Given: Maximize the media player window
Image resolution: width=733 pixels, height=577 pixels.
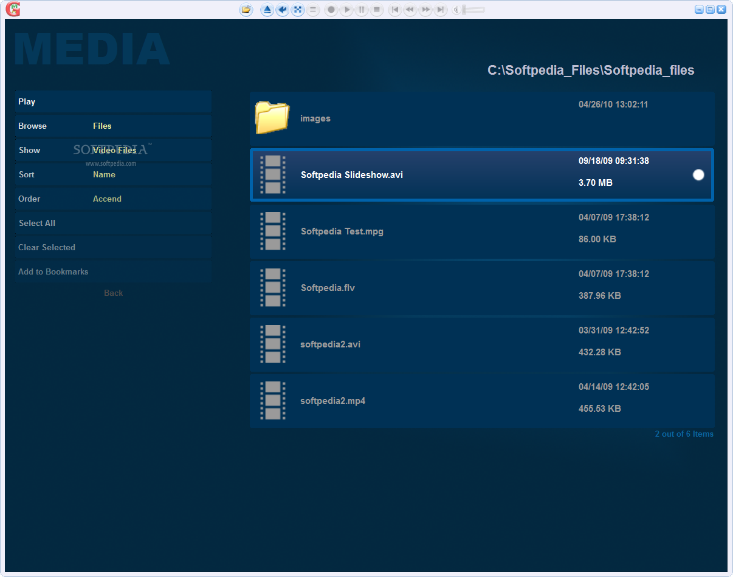Looking at the screenshot, I should [x=710, y=9].
